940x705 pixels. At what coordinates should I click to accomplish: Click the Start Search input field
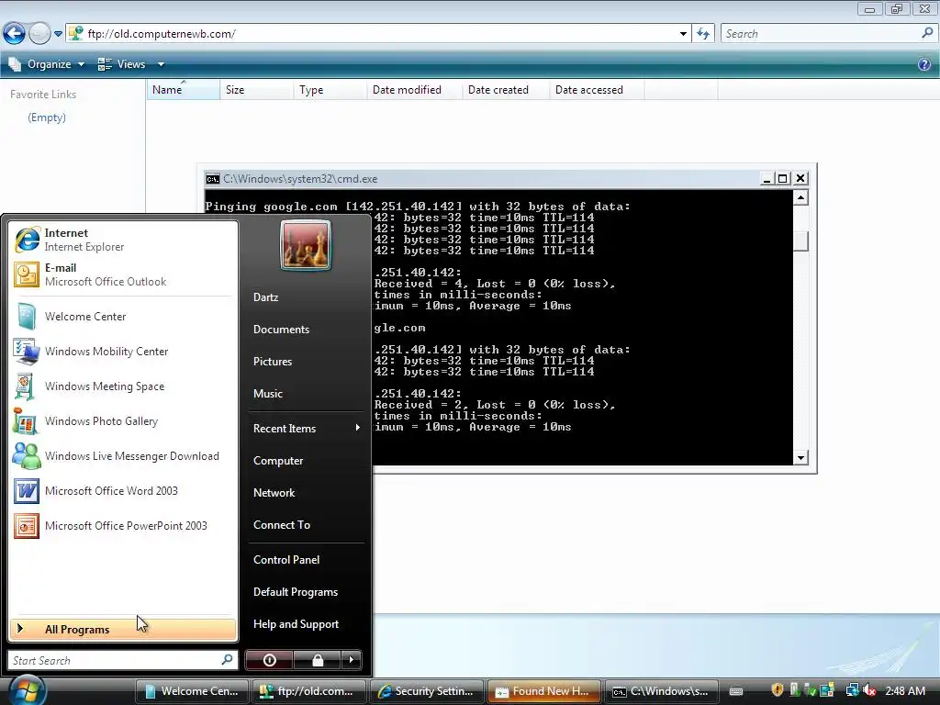coord(123,660)
